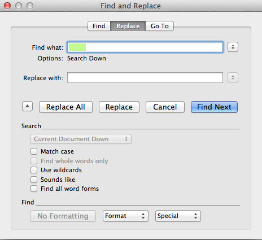
Task: Click the Find Next button
Action: click(x=214, y=107)
